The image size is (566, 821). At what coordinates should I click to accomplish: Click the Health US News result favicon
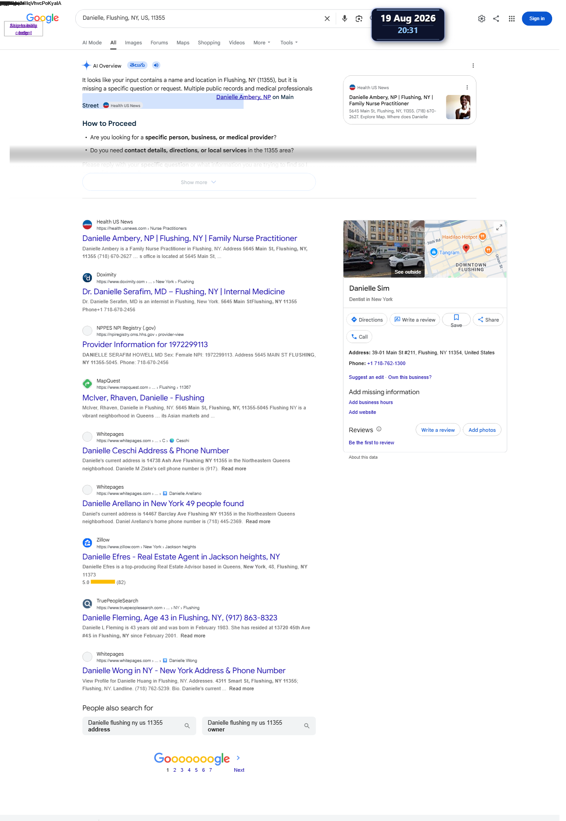point(87,225)
